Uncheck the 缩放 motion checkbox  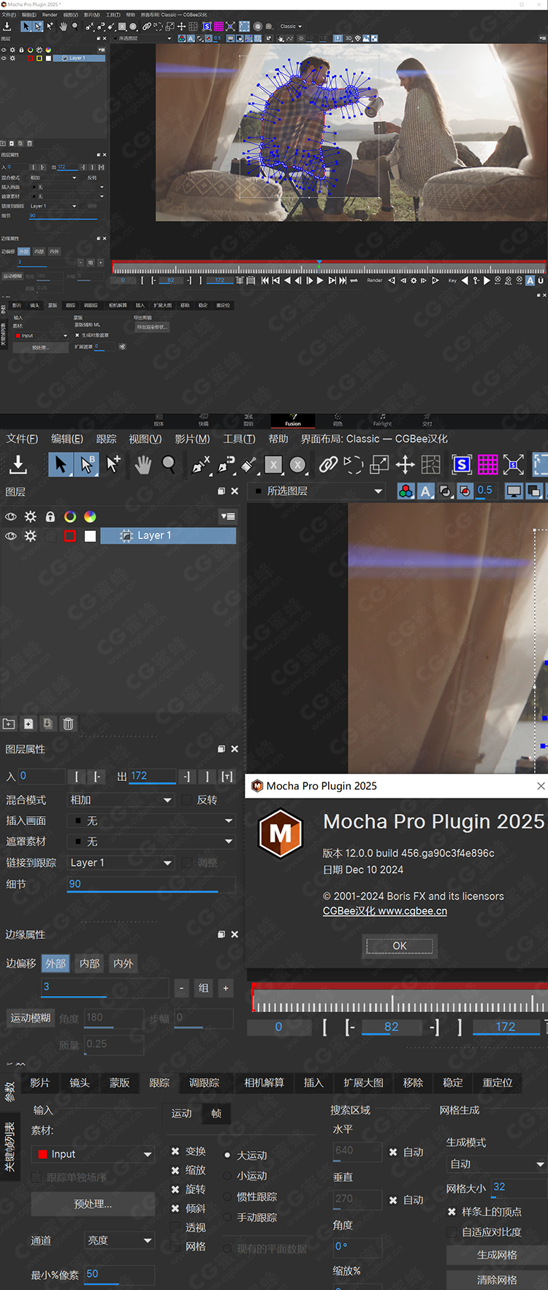(175, 1170)
